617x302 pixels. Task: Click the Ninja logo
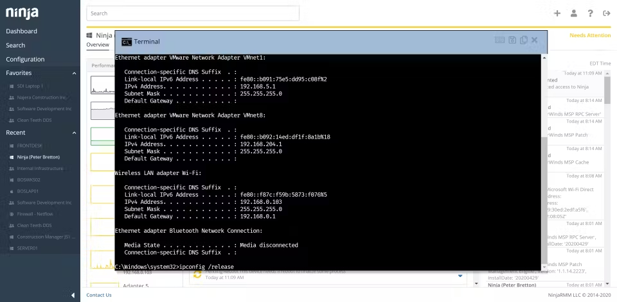coord(22,13)
